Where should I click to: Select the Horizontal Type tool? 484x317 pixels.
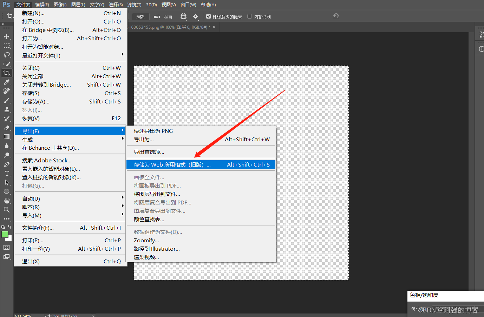click(7, 173)
